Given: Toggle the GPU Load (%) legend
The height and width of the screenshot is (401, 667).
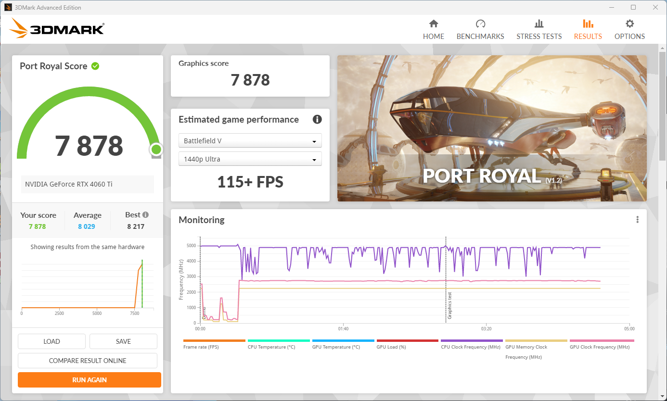Looking at the screenshot, I should coord(408,344).
